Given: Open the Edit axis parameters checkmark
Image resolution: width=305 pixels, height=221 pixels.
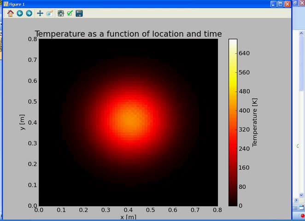Looking at the screenshot, I should click(70, 13).
